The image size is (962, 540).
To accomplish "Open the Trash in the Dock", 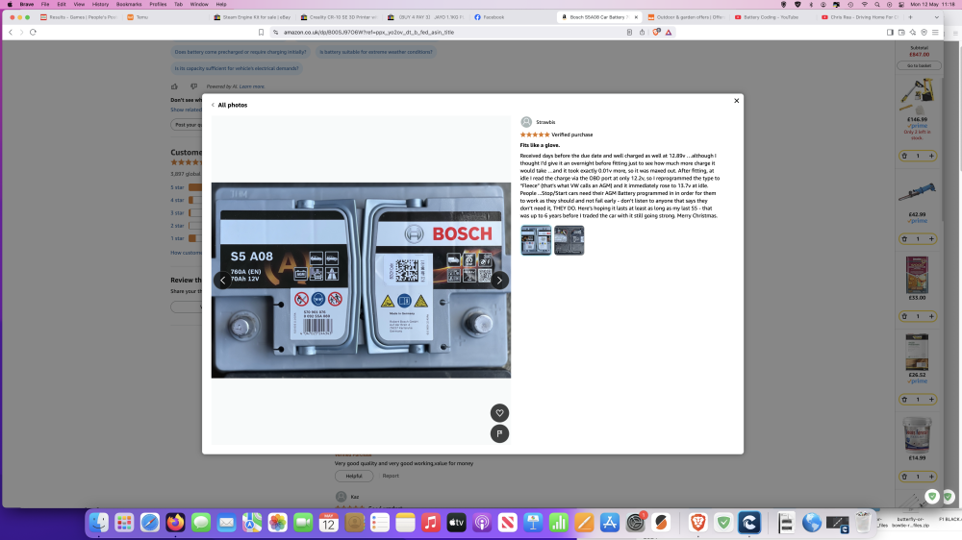I will pos(863,523).
